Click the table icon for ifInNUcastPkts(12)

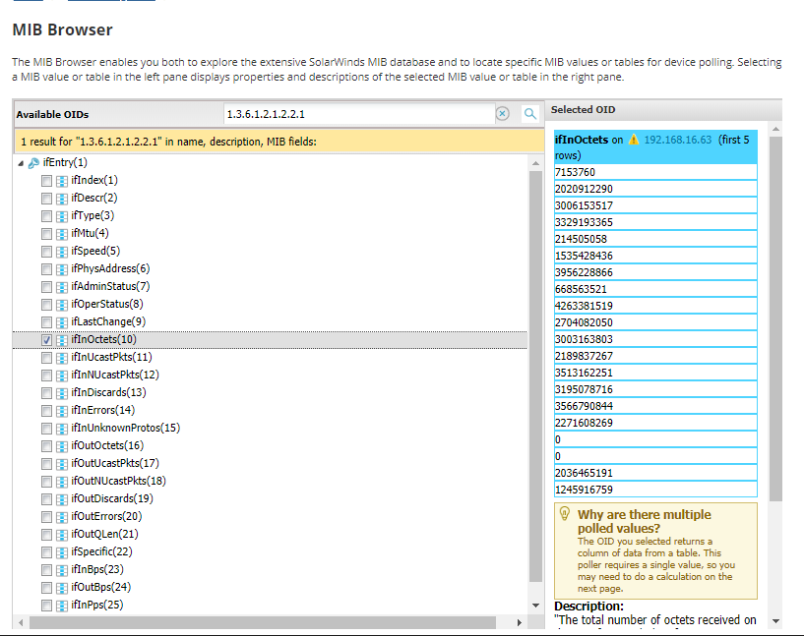62,376
